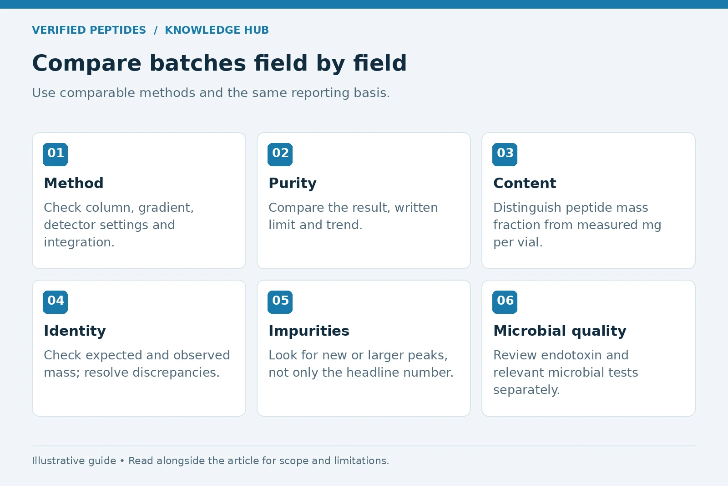728x486 pixels.
Task: Click the 04 number badge
Action: (x=55, y=302)
